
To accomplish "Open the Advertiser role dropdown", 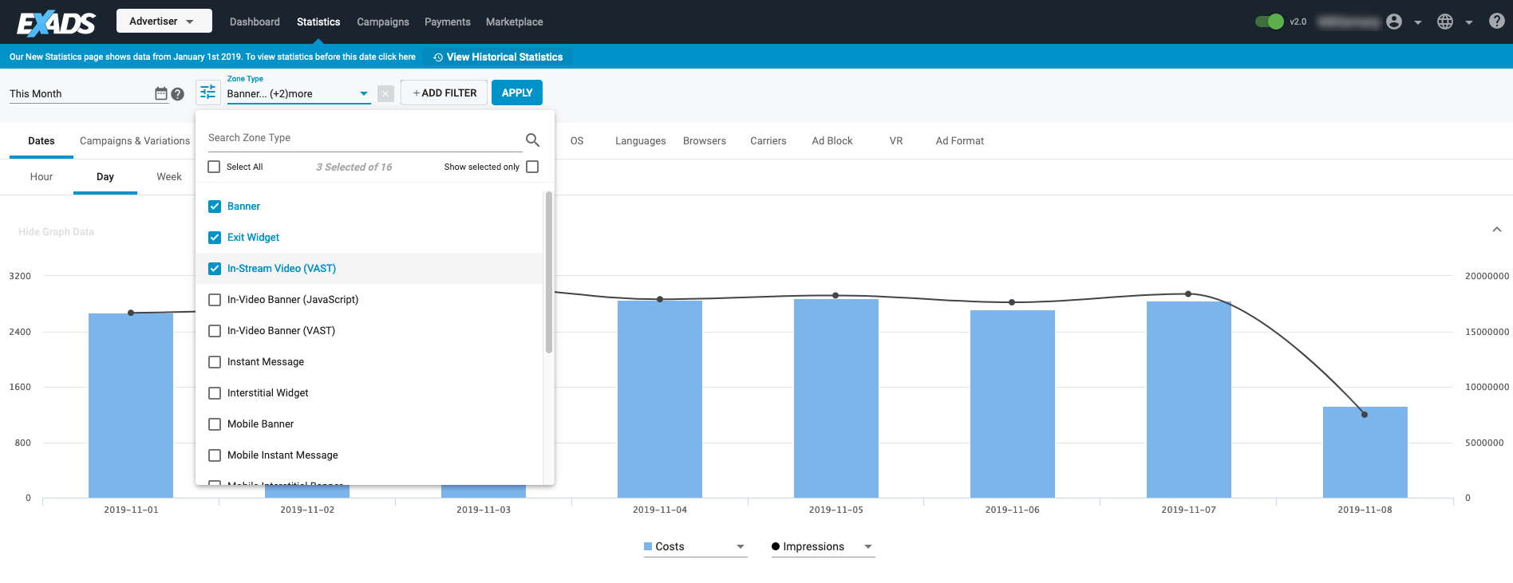I will pyautogui.click(x=164, y=22).
